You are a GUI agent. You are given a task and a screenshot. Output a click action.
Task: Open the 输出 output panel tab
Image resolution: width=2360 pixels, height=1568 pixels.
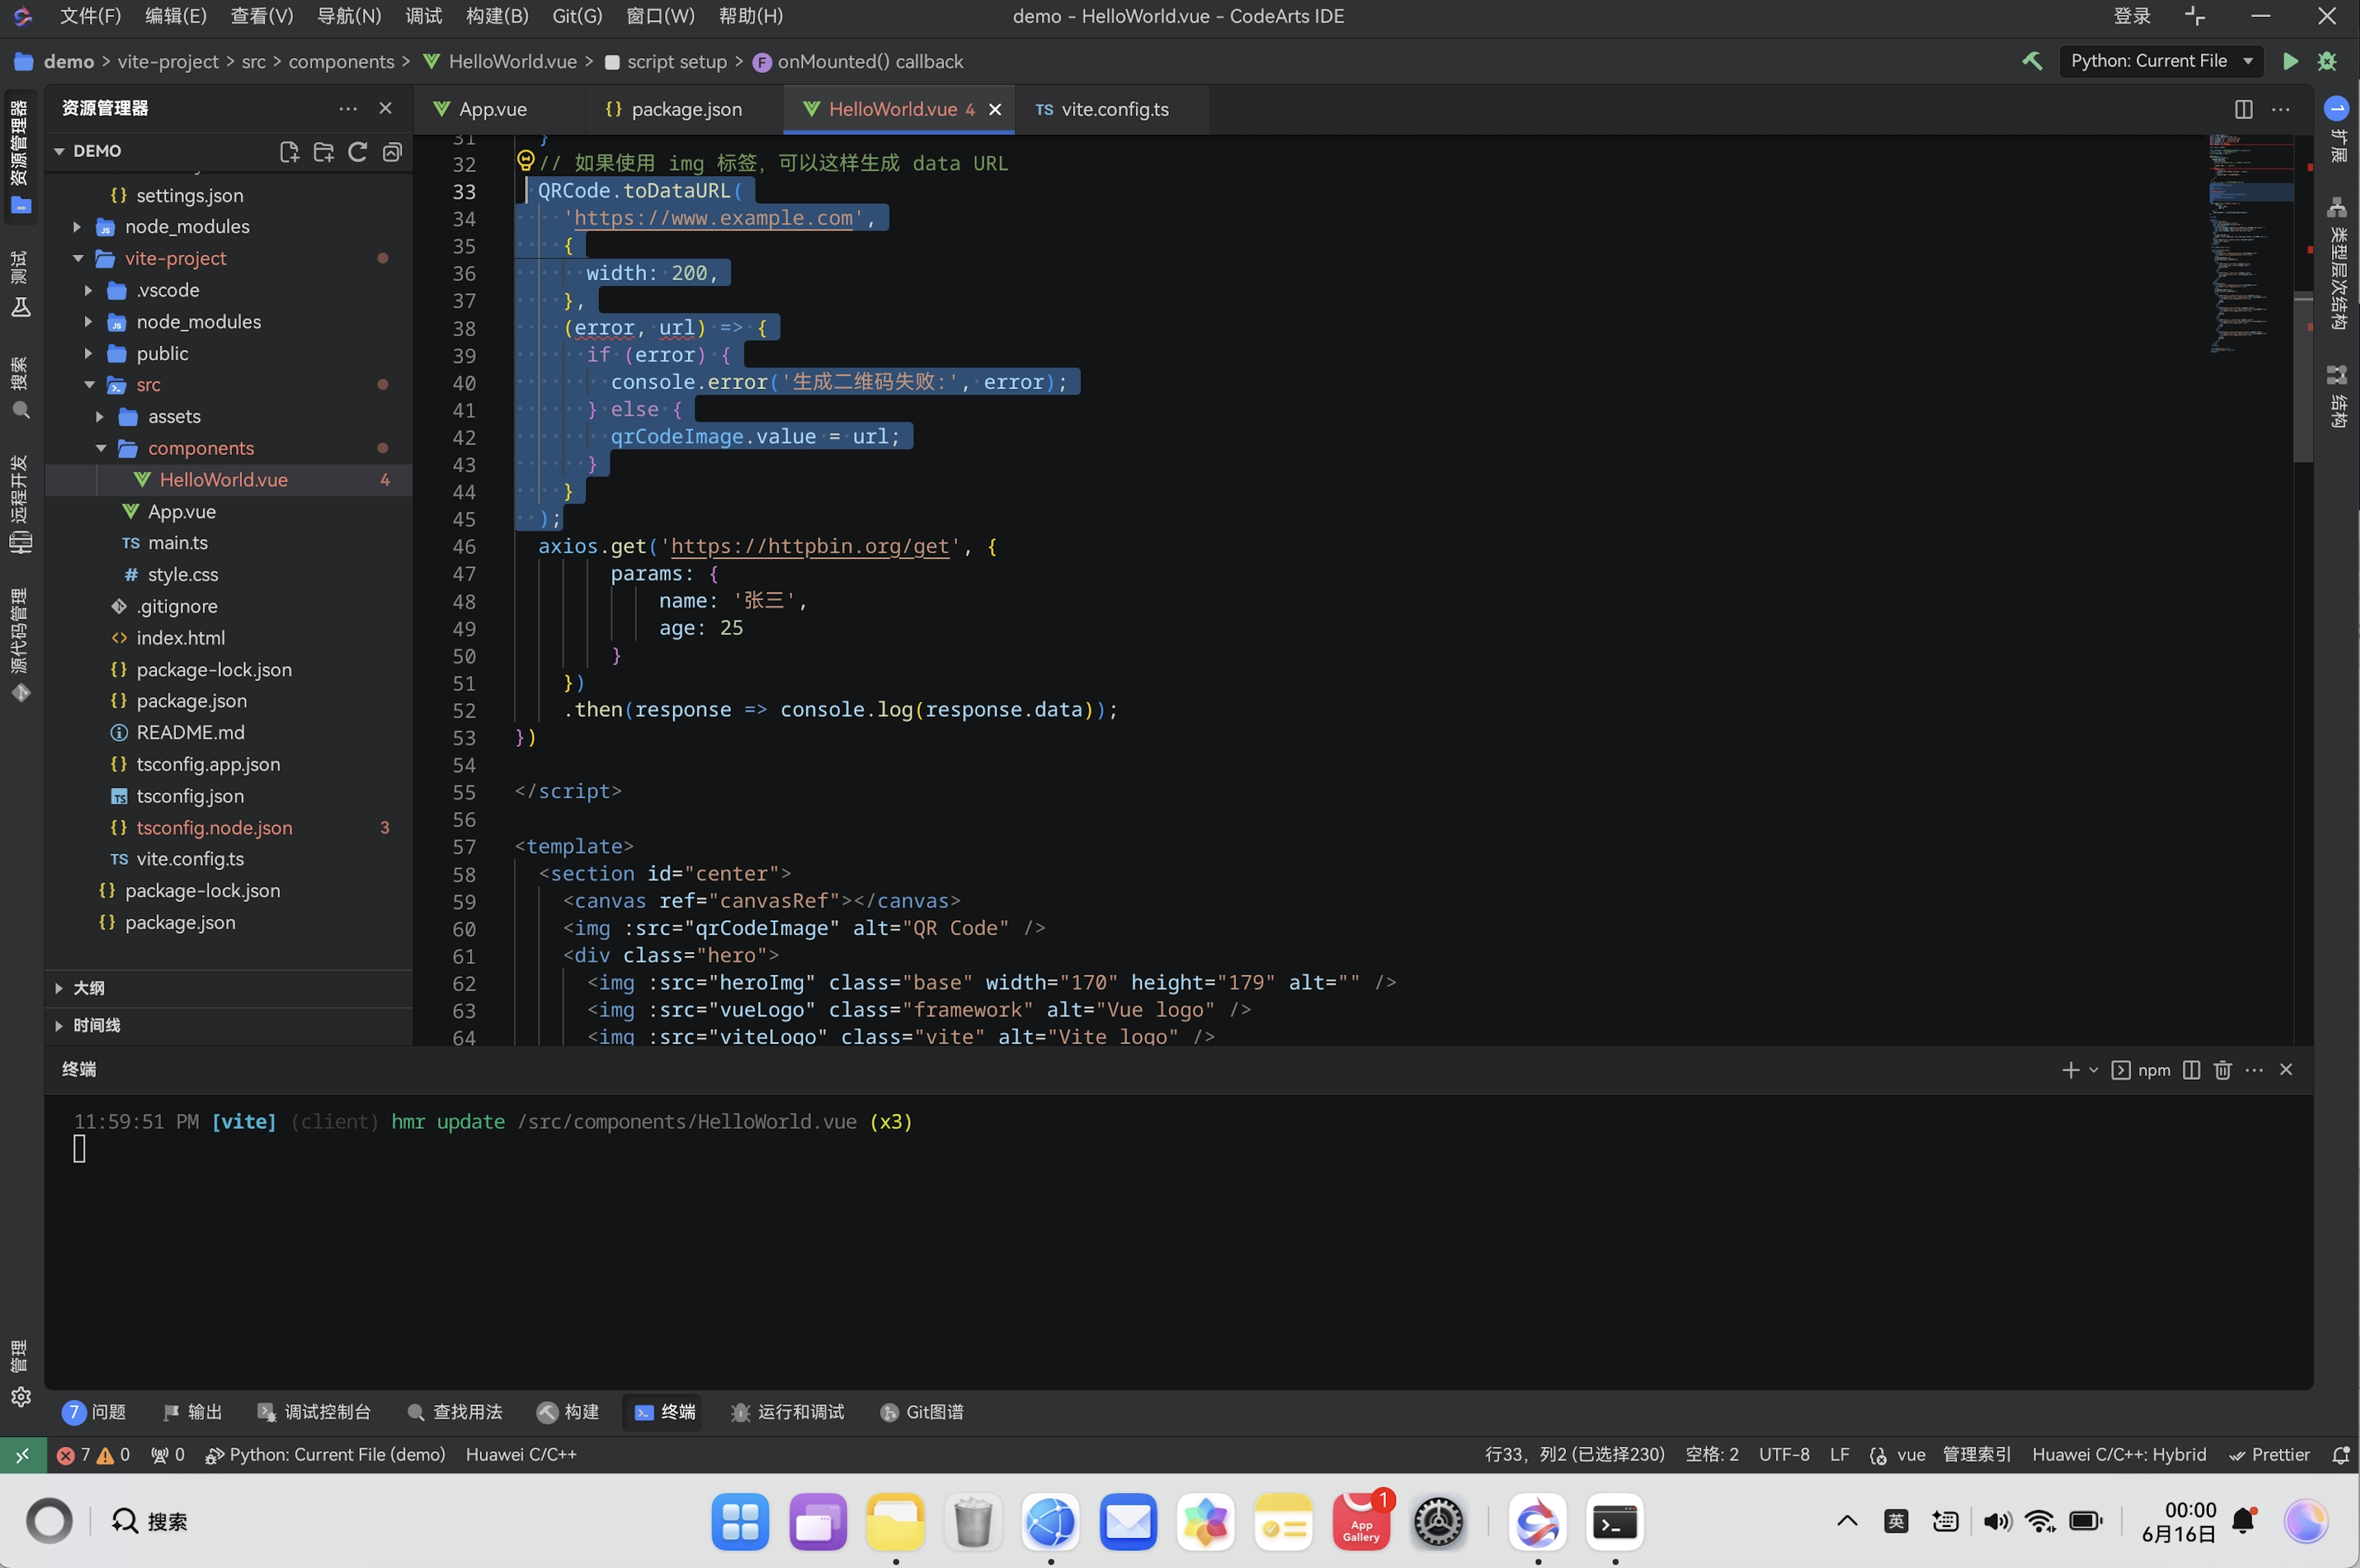pyautogui.click(x=192, y=1412)
